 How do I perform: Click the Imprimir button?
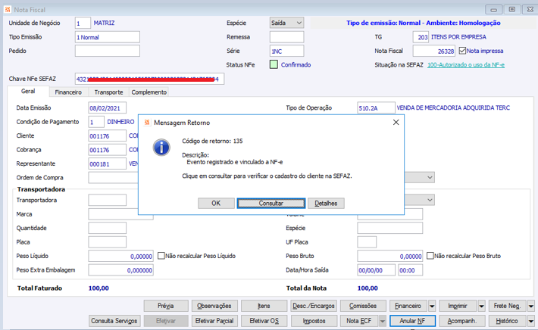[458, 306]
